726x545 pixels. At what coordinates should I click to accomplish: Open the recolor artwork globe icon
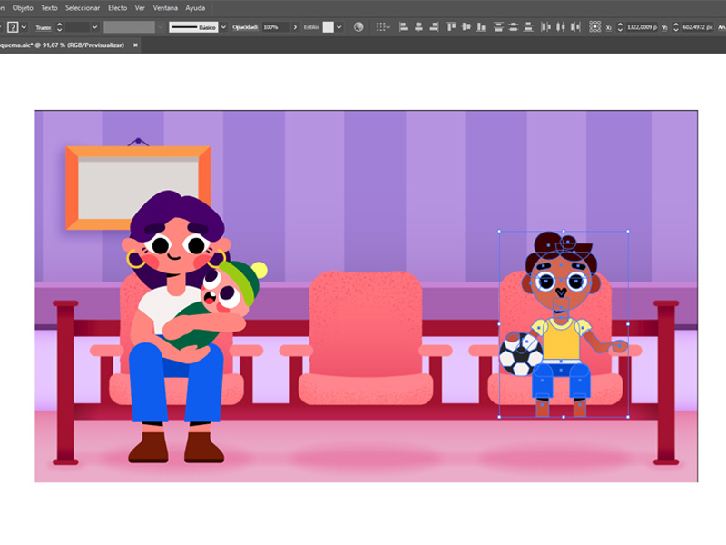click(x=358, y=26)
